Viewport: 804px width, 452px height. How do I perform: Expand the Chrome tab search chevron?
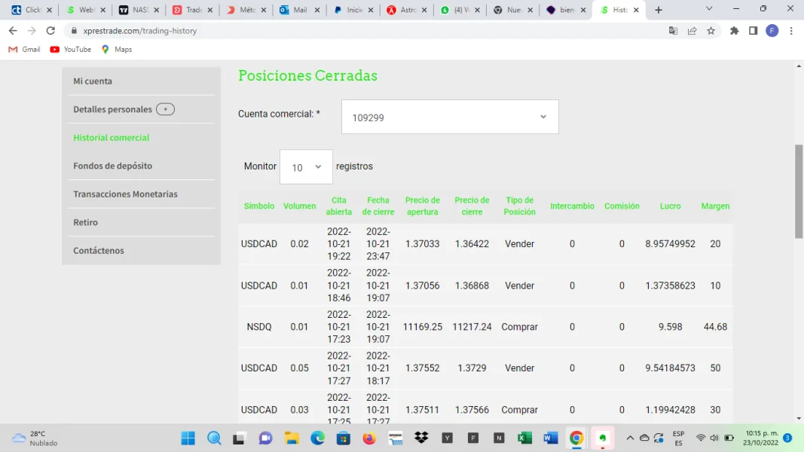pos(708,10)
